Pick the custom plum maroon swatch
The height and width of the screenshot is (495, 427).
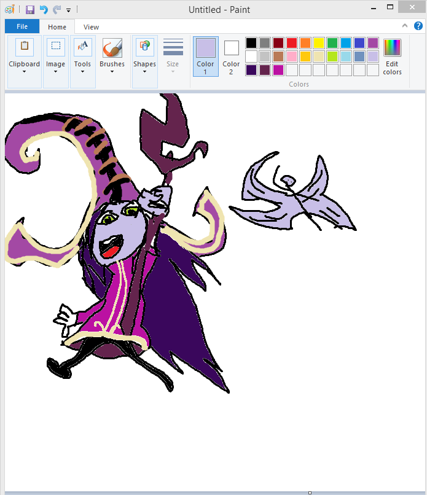pyautogui.click(x=265, y=70)
